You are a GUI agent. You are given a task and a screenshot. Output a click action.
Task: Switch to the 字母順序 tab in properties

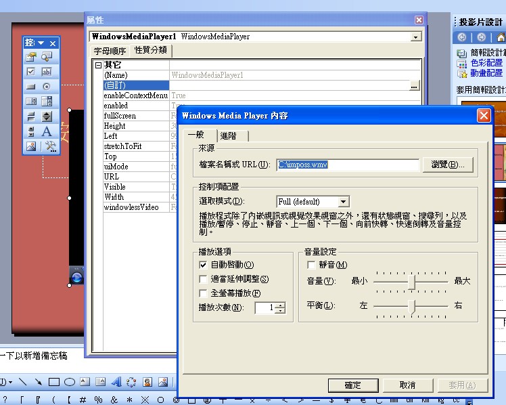click(x=110, y=51)
